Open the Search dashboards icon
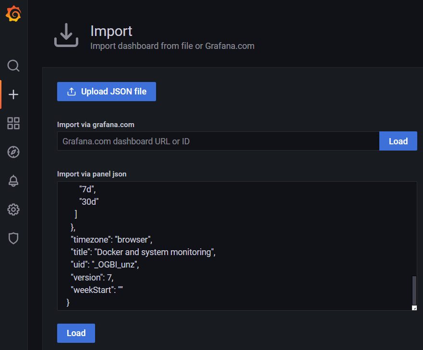 click(x=13, y=66)
